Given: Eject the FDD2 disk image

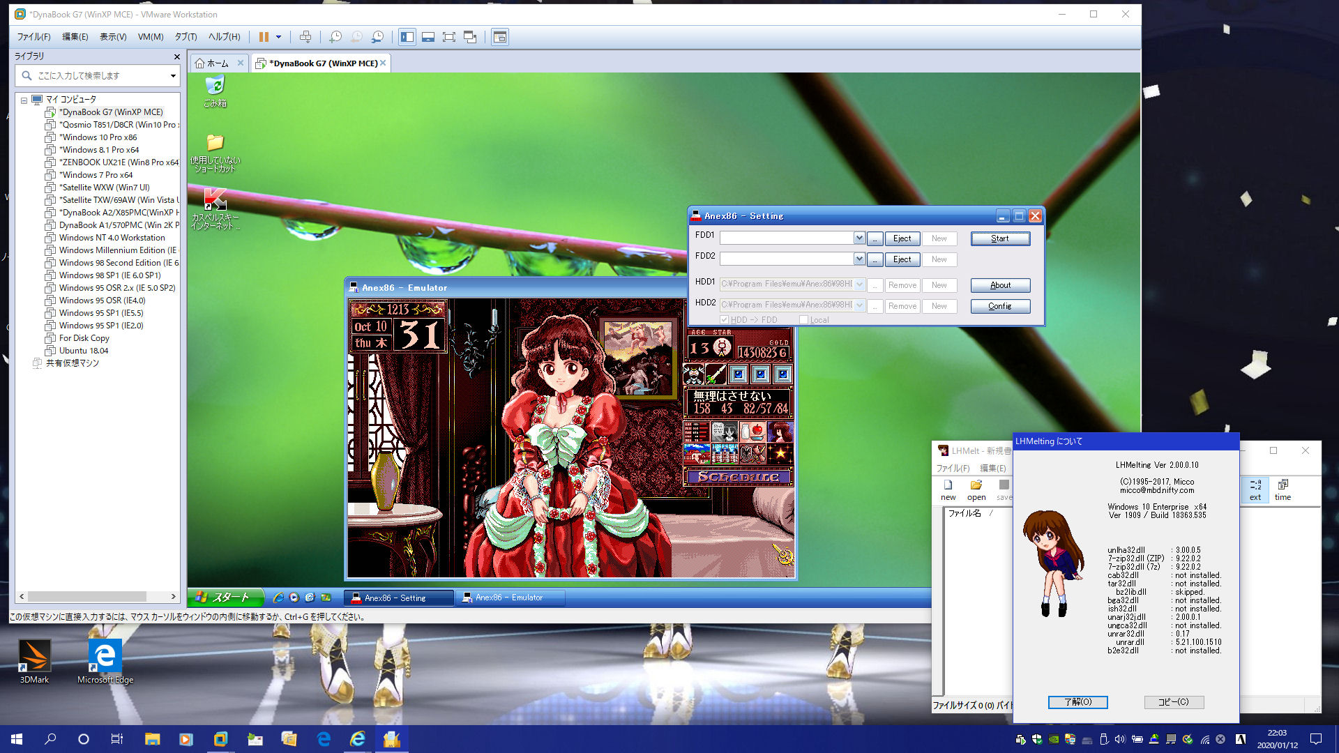Looking at the screenshot, I should (x=902, y=259).
